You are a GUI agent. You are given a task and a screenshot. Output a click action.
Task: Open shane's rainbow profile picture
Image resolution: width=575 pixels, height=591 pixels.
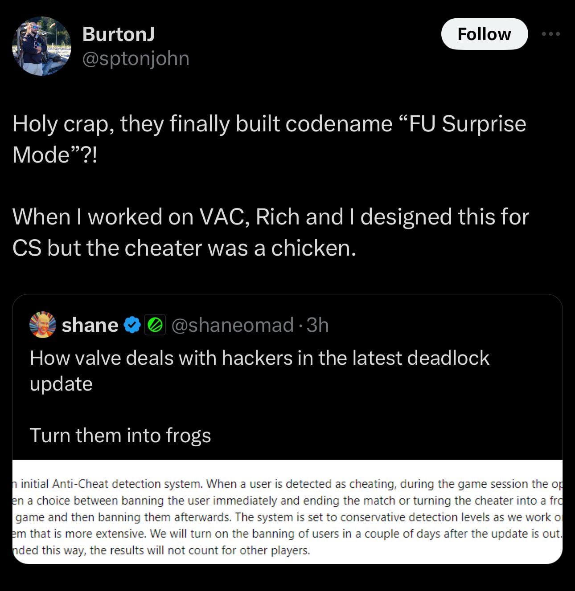click(41, 325)
